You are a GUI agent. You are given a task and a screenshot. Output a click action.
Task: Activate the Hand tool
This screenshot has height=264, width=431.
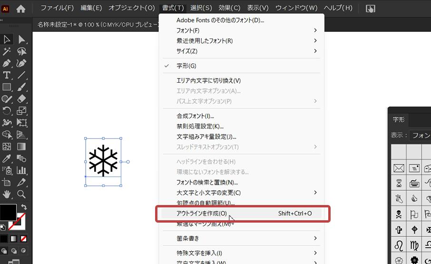point(7,194)
